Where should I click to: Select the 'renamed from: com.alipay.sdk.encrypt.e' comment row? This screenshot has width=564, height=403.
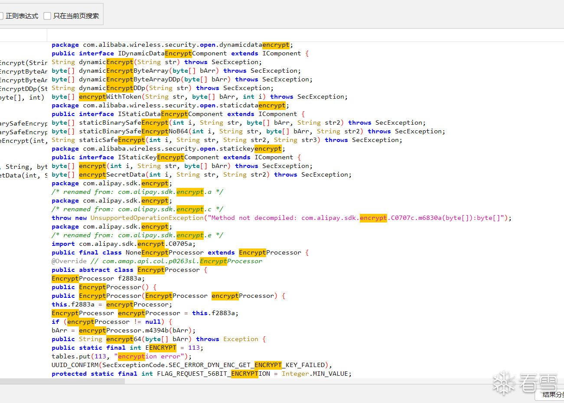pyautogui.click(x=137, y=235)
